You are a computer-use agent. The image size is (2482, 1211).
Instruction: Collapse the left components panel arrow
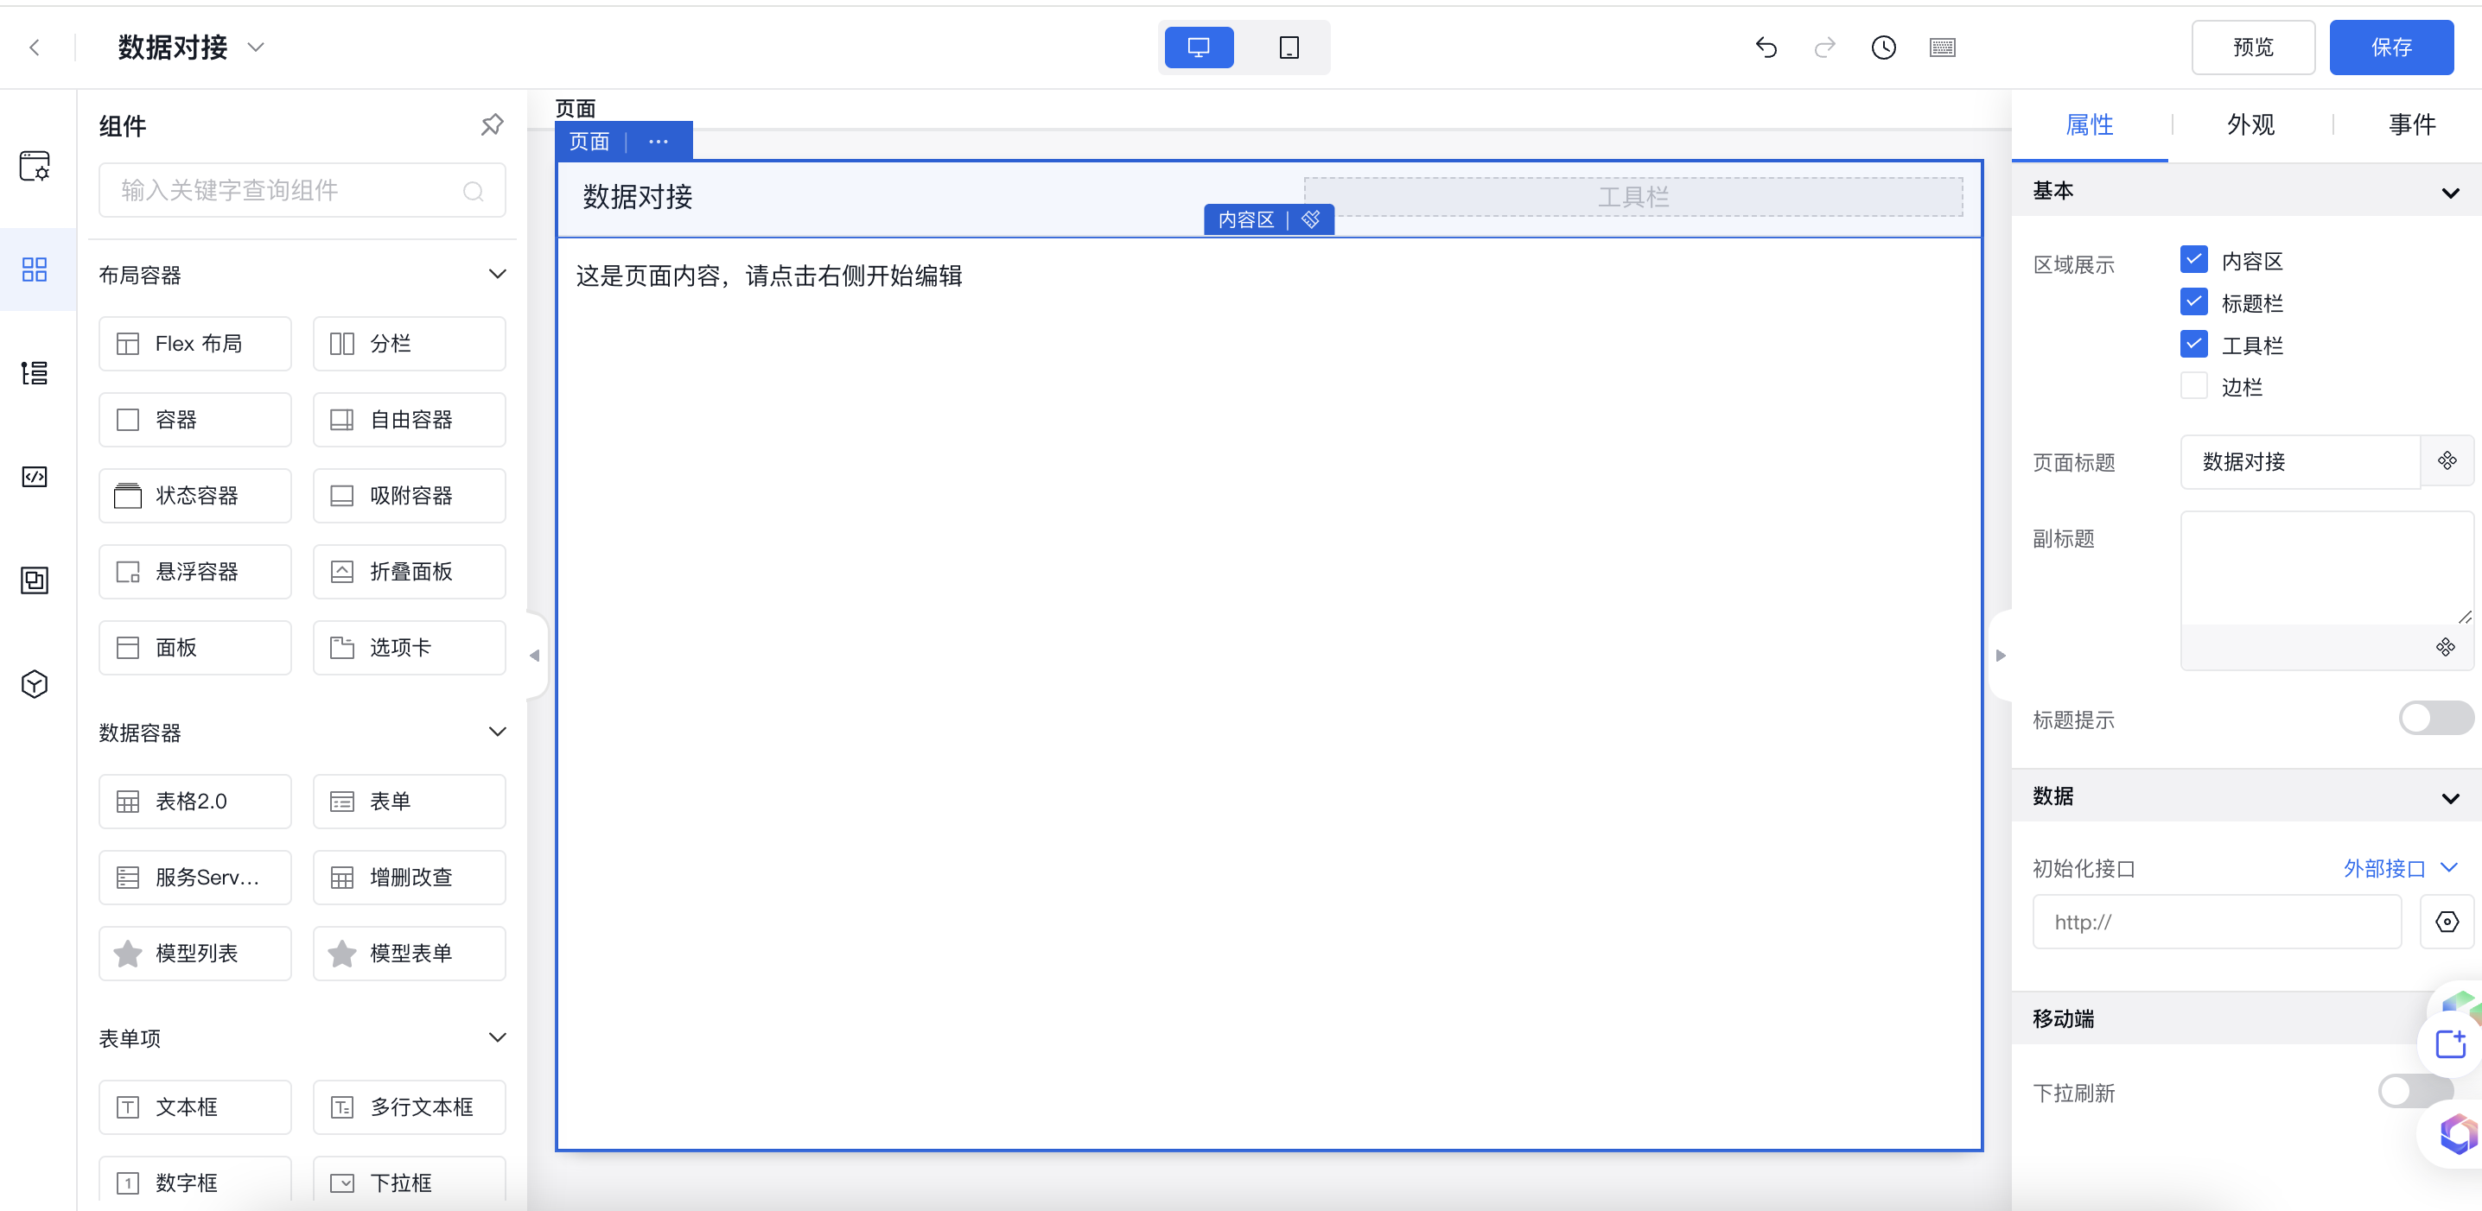(x=535, y=656)
